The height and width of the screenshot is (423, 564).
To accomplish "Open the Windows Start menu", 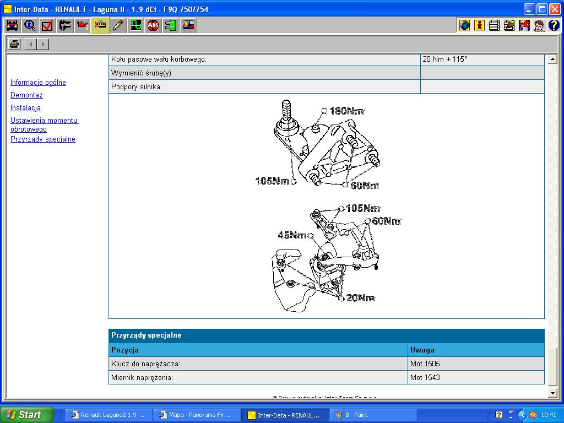I will tap(26, 415).
